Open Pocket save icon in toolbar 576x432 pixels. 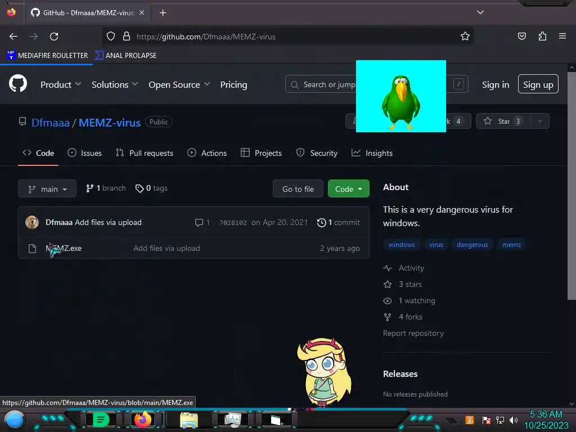[521, 36]
